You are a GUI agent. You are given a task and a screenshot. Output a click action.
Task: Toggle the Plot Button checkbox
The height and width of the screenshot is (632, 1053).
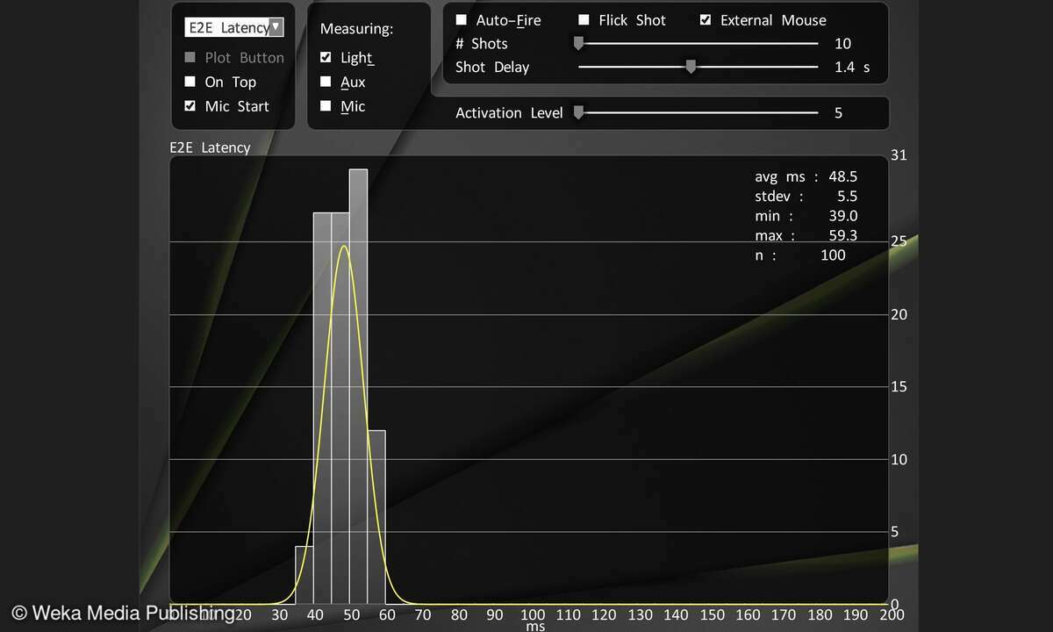tap(190, 58)
